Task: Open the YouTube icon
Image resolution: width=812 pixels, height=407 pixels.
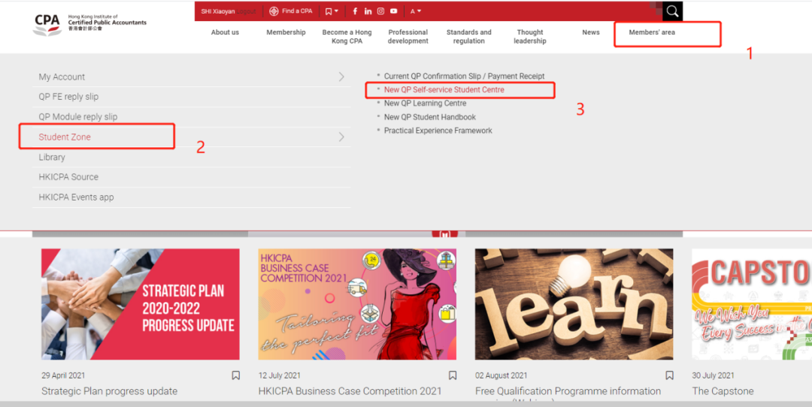Action: pos(393,11)
